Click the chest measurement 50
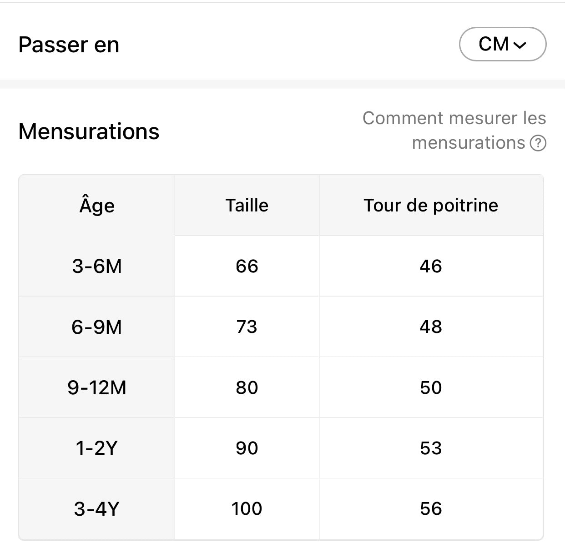Screen dimensions: 565x553 coord(431,387)
